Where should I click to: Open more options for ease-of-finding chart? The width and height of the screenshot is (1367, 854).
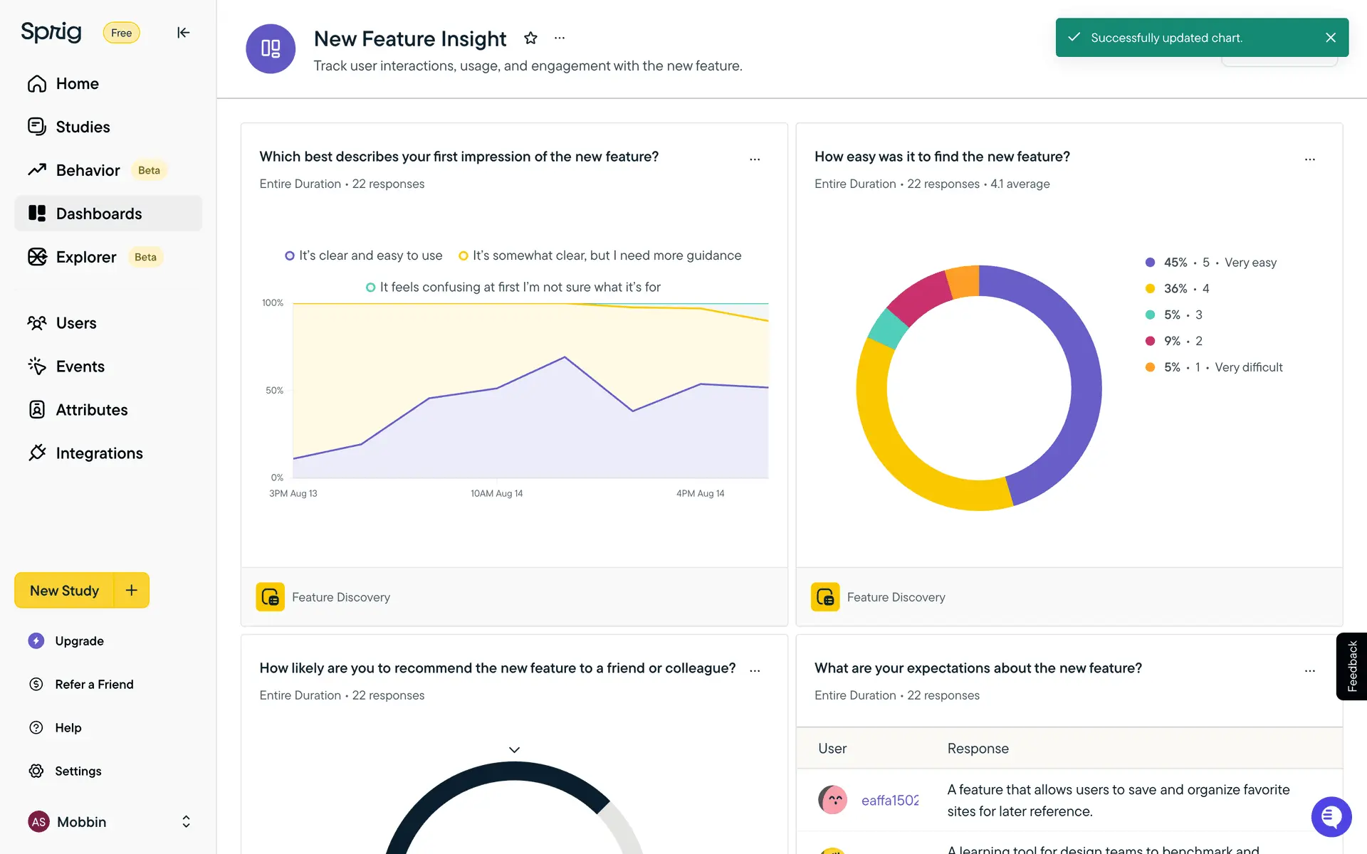point(1309,159)
